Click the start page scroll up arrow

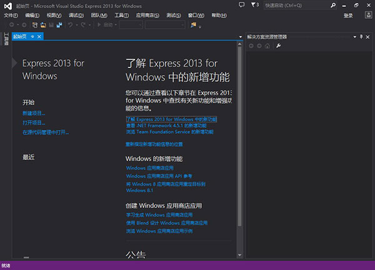point(239,44)
